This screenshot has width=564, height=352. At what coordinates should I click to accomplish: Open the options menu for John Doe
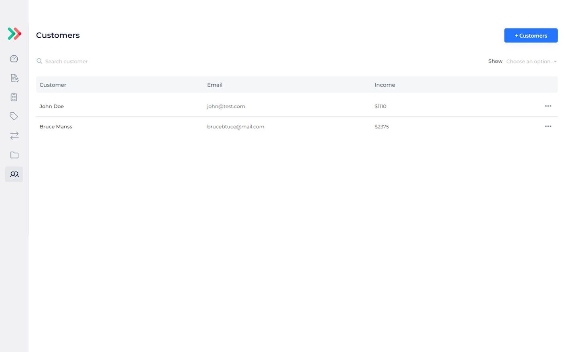point(548,106)
